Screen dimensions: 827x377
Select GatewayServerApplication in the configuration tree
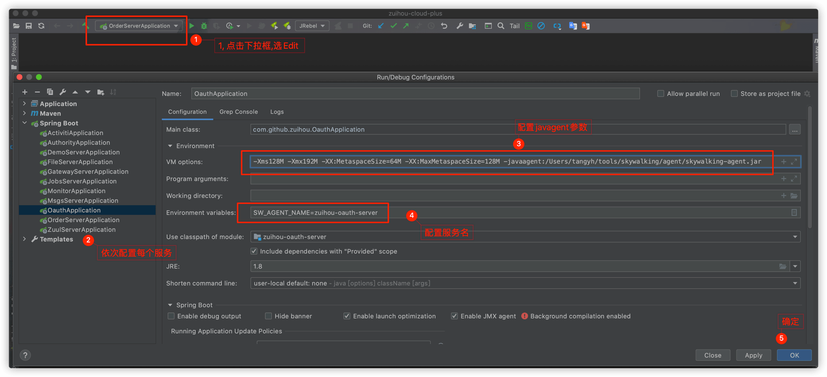pos(88,171)
